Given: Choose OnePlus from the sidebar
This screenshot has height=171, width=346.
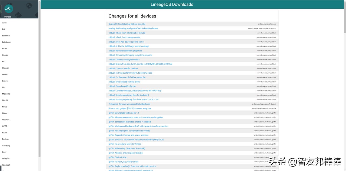Looking at the screenshot, I should [6, 120].
